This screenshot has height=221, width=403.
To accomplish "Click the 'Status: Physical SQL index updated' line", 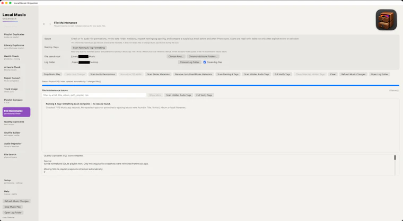I will [72, 82].
